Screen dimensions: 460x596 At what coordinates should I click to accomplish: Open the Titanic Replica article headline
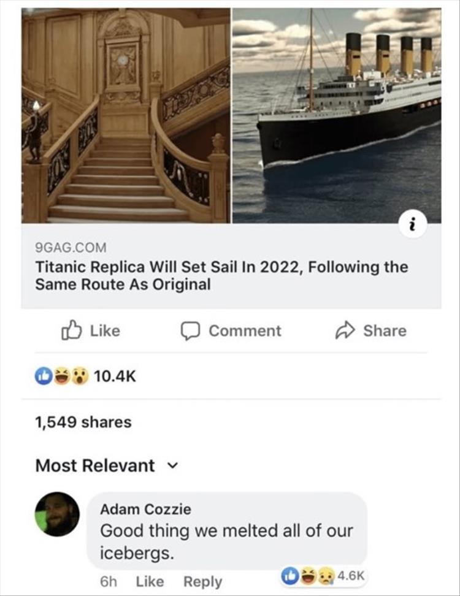tap(221, 276)
